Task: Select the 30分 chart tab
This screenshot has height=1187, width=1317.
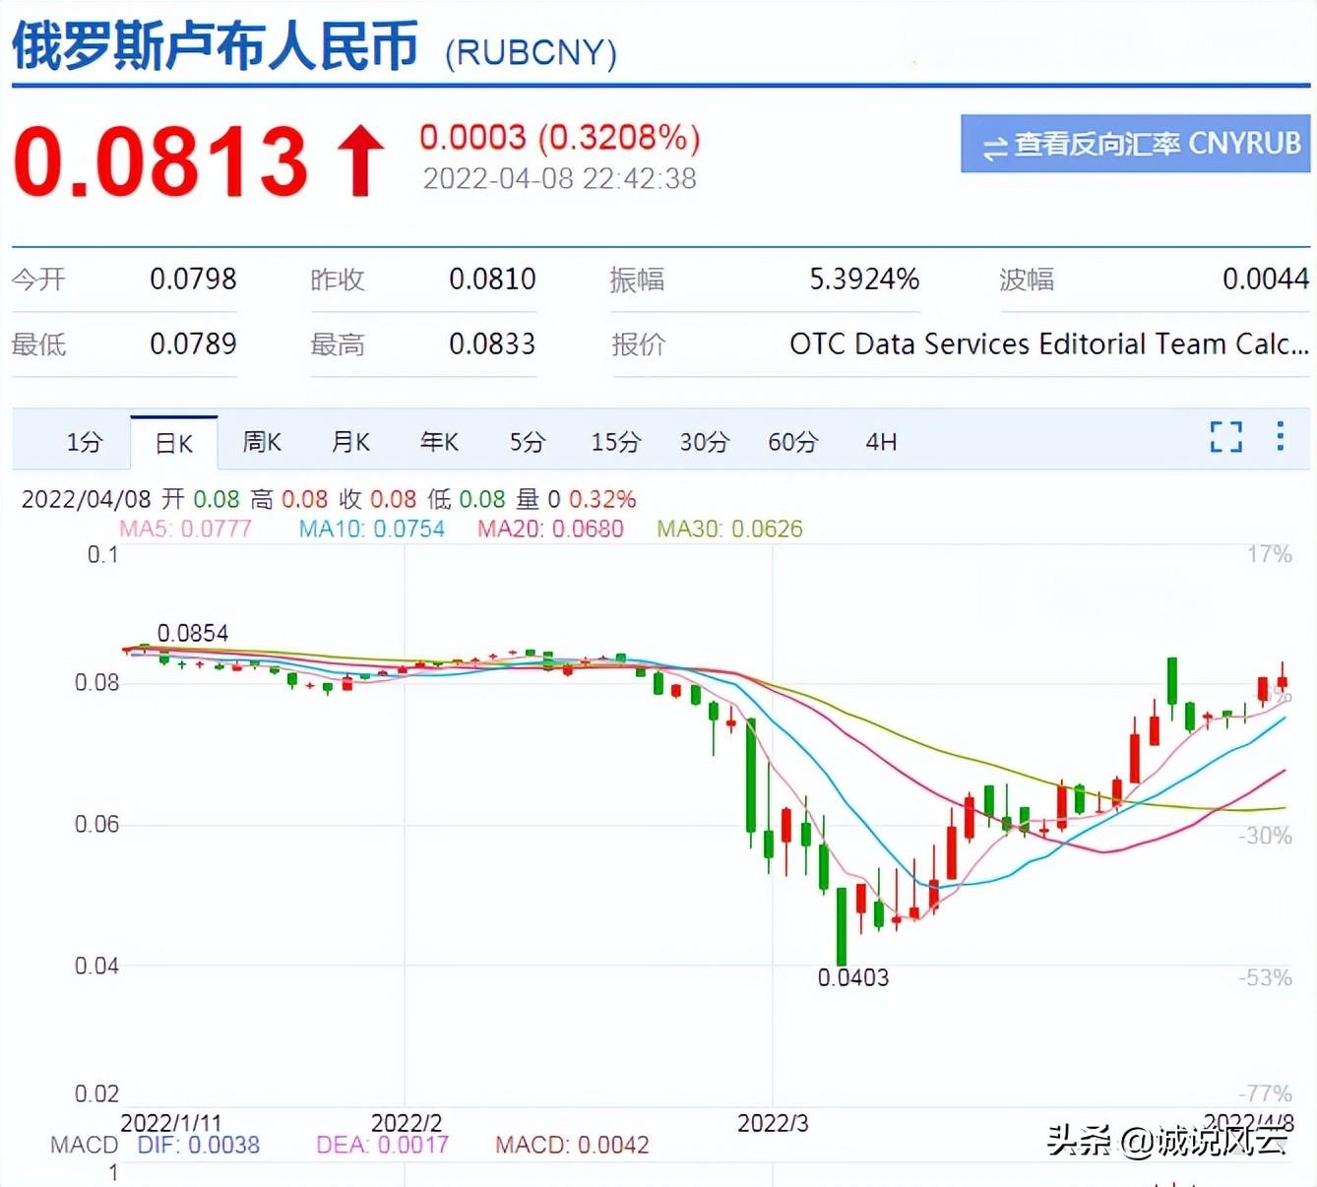Action: point(705,442)
